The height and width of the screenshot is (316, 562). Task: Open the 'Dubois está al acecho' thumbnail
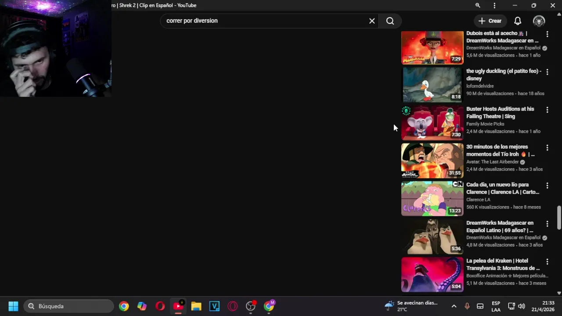(x=432, y=47)
